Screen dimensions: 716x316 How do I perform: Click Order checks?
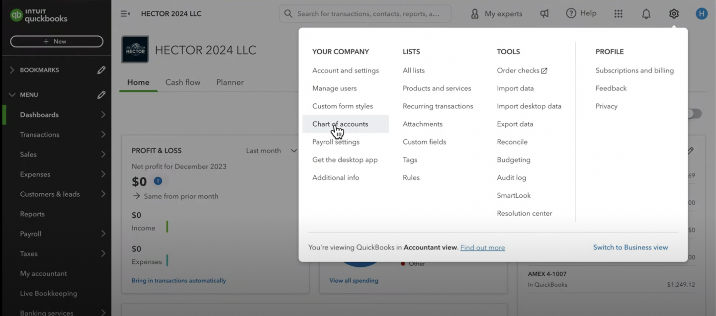pyautogui.click(x=518, y=71)
